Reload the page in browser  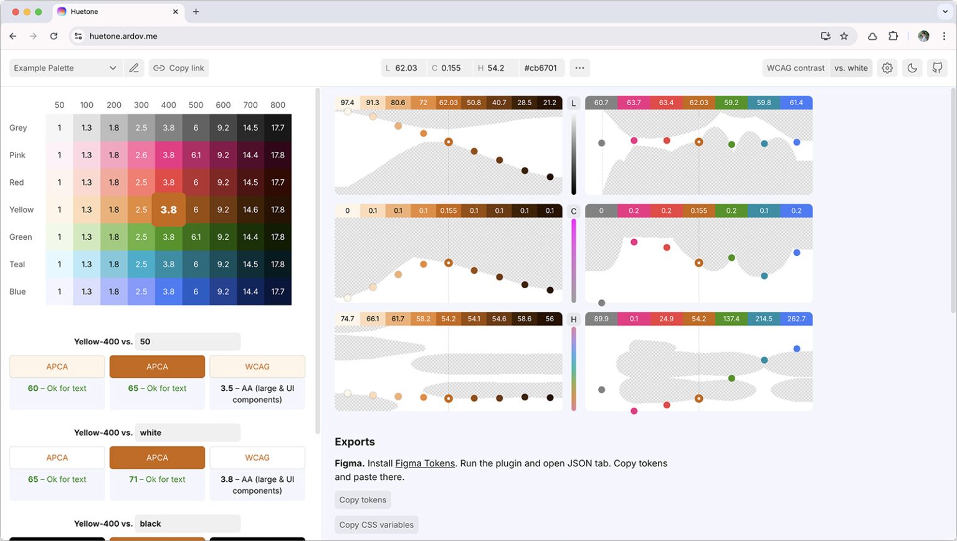click(x=54, y=36)
